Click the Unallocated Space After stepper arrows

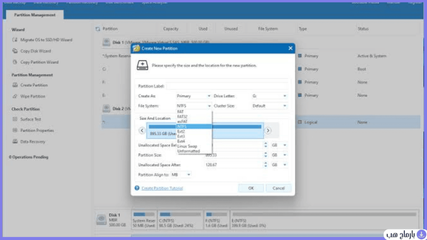click(x=266, y=165)
